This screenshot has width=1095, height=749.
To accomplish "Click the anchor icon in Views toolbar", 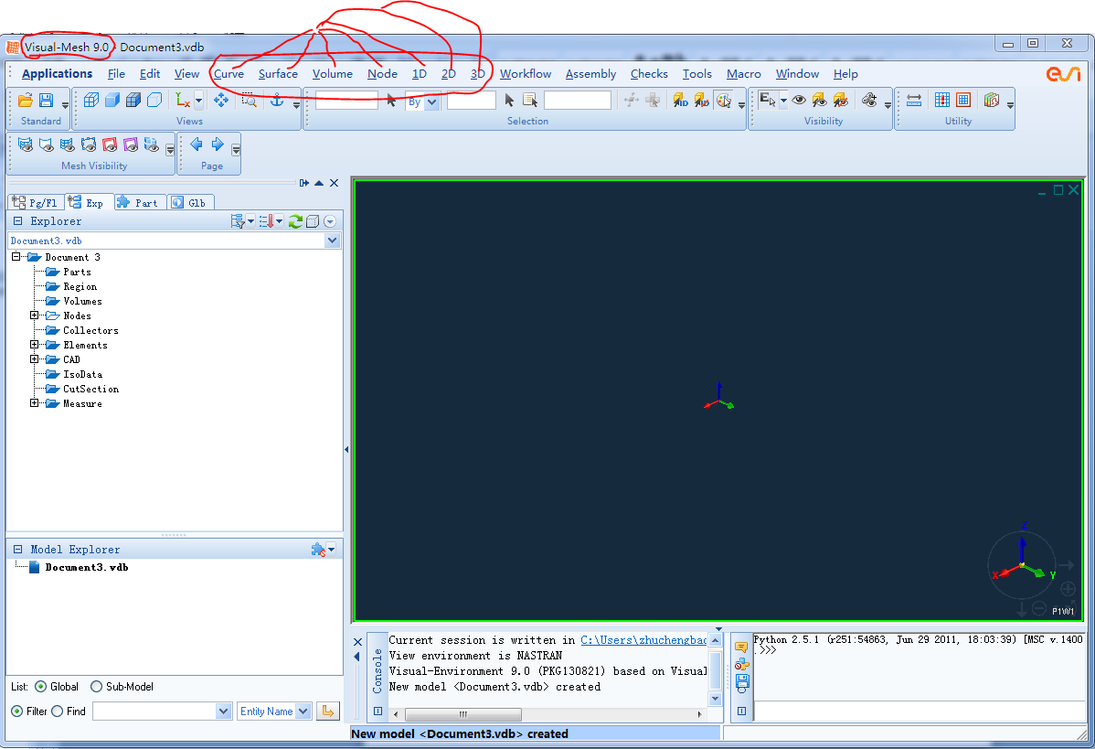I will tap(277, 101).
